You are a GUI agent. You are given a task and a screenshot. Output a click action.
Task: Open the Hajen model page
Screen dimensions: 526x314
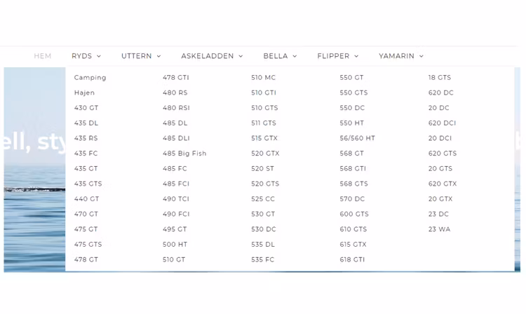coord(84,93)
